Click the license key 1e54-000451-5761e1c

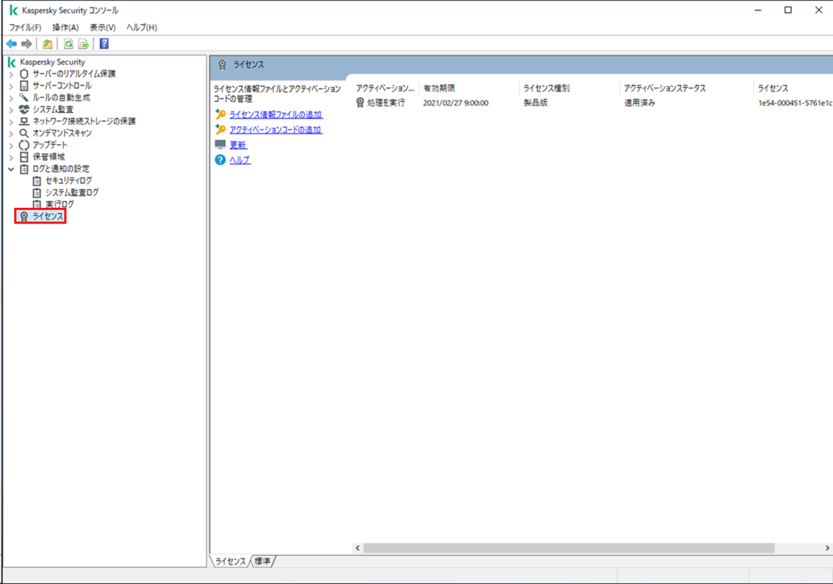(796, 103)
